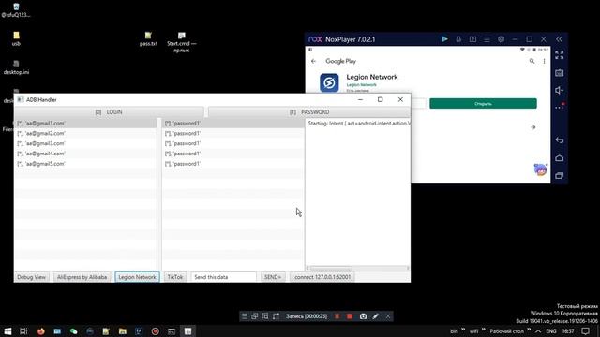Image resolution: width=600 pixels, height=337 pixels.
Task: Open WeChat from the taskbar
Action: [x=73, y=330]
